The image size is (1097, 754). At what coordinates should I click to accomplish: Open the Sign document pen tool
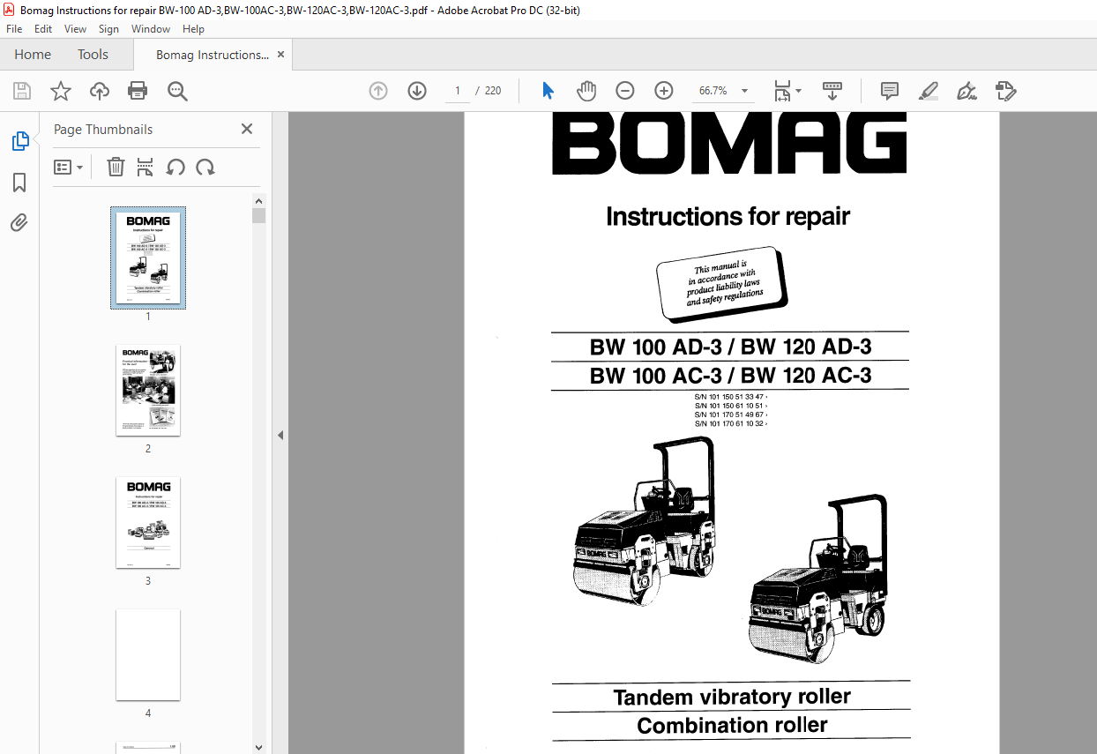click(966, 91)
